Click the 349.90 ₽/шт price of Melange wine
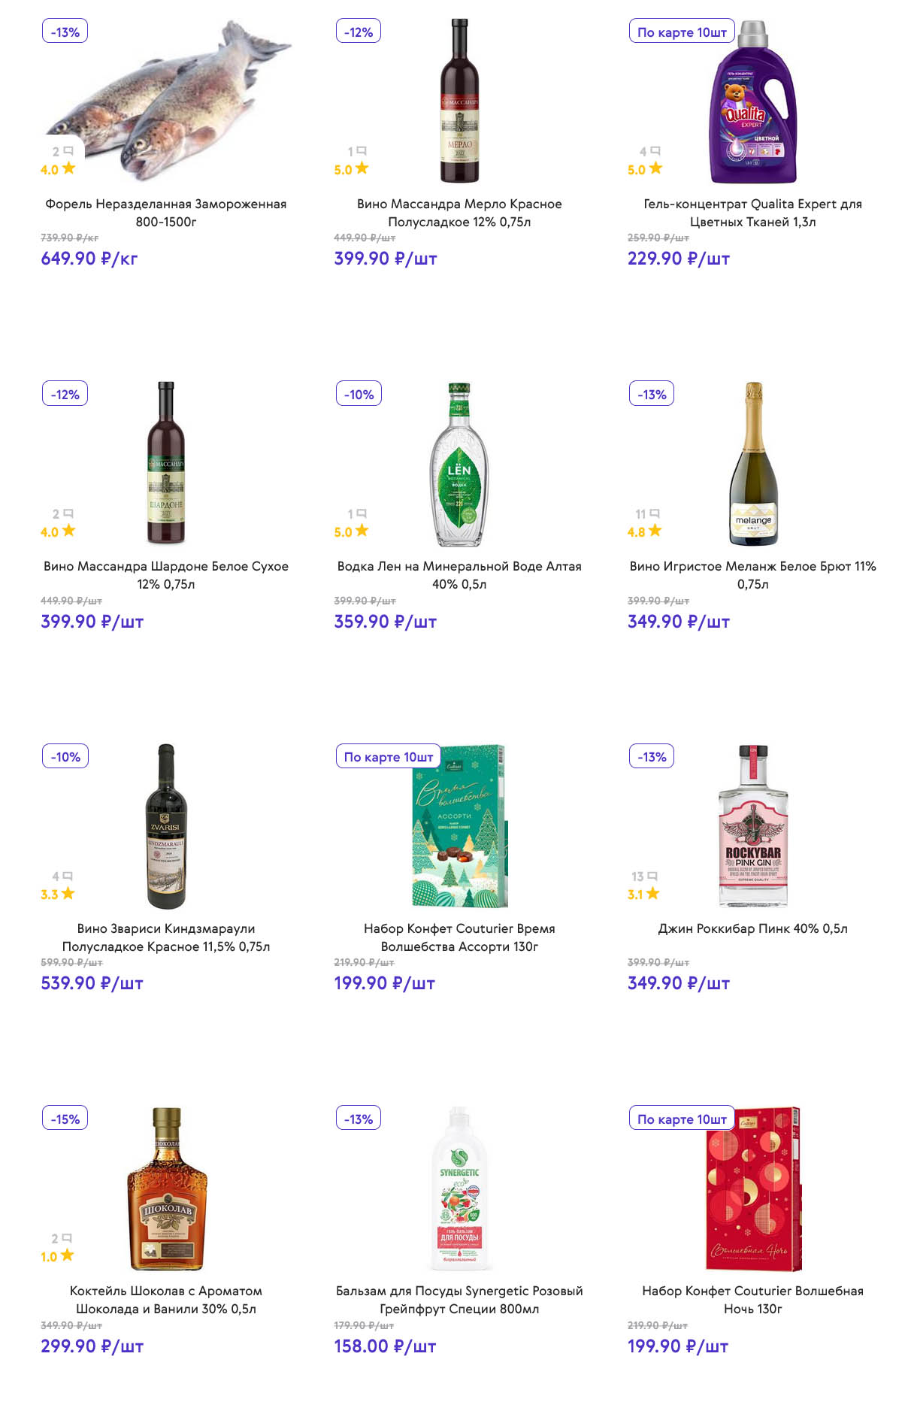Image resolution: width=911 pixels, height=1417 pixels. click(678, 622)
